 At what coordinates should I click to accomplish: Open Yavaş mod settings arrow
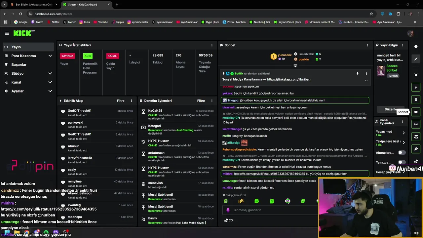point(404,133)
